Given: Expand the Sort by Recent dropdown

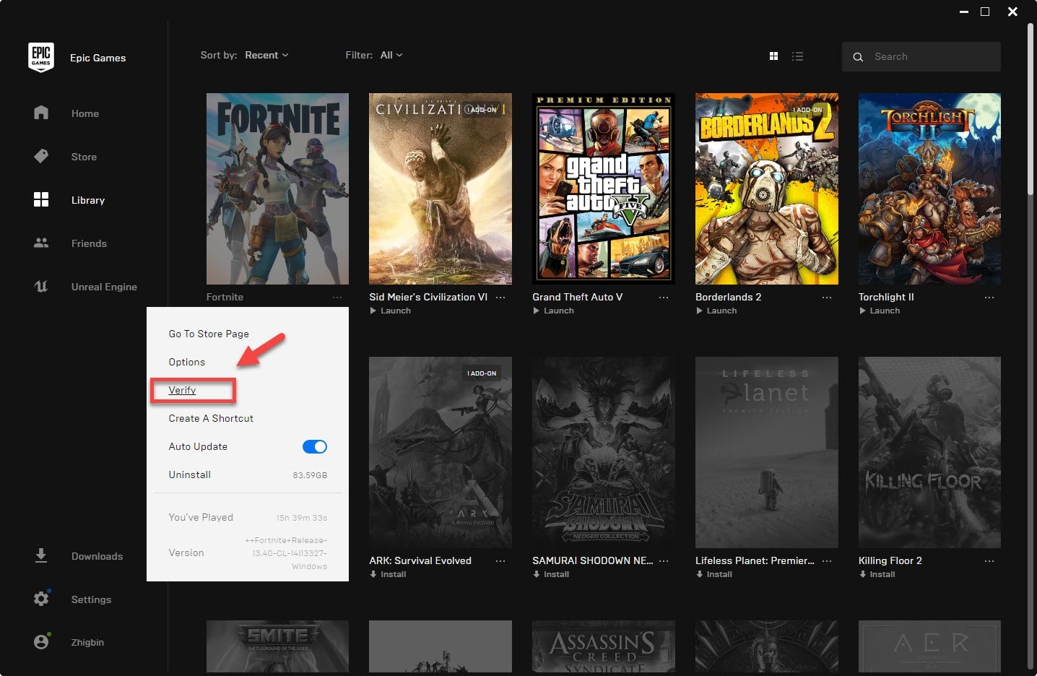Looking at the screenshot, I should click(x=266, y=55).
